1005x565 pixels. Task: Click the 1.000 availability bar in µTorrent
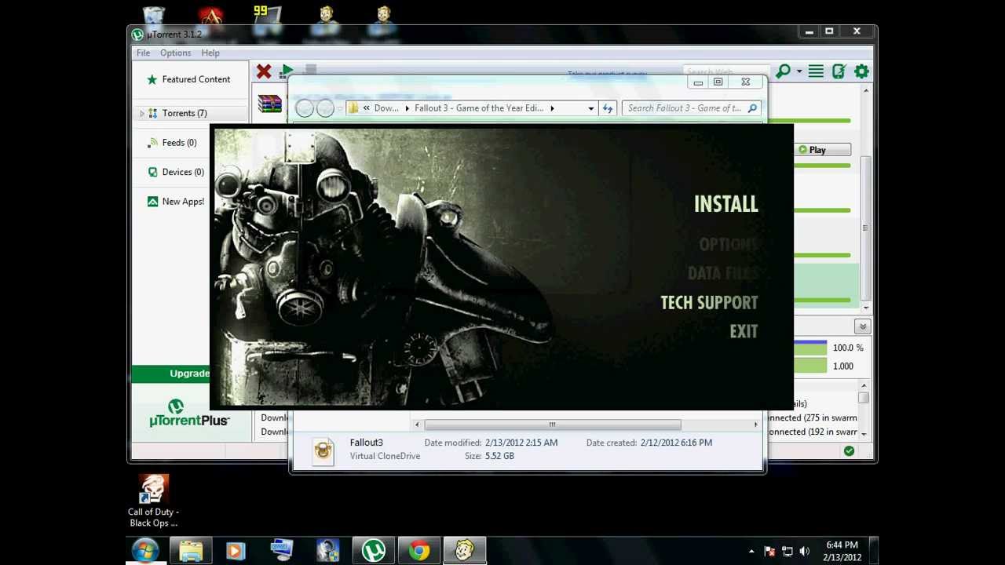click(x=810, y=366)
